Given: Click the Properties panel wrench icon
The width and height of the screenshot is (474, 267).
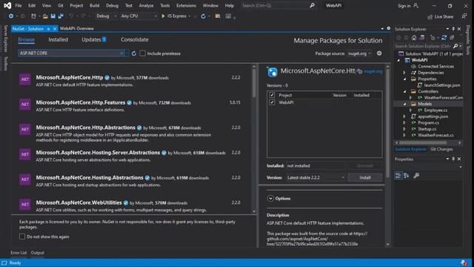Looking at the screenshot, I should [x=416, y=176].
